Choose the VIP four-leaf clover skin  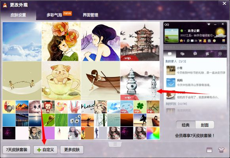[x=140, y=107]
